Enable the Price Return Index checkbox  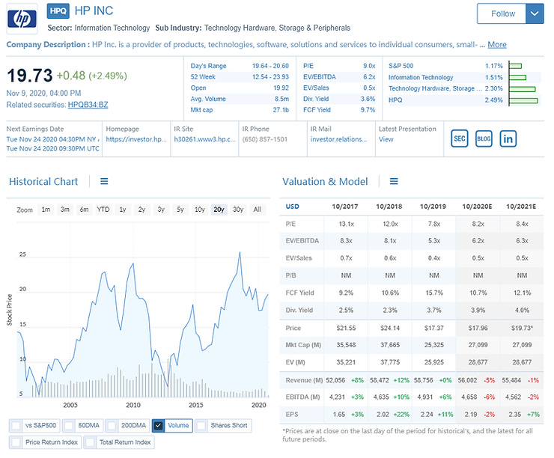16,442
